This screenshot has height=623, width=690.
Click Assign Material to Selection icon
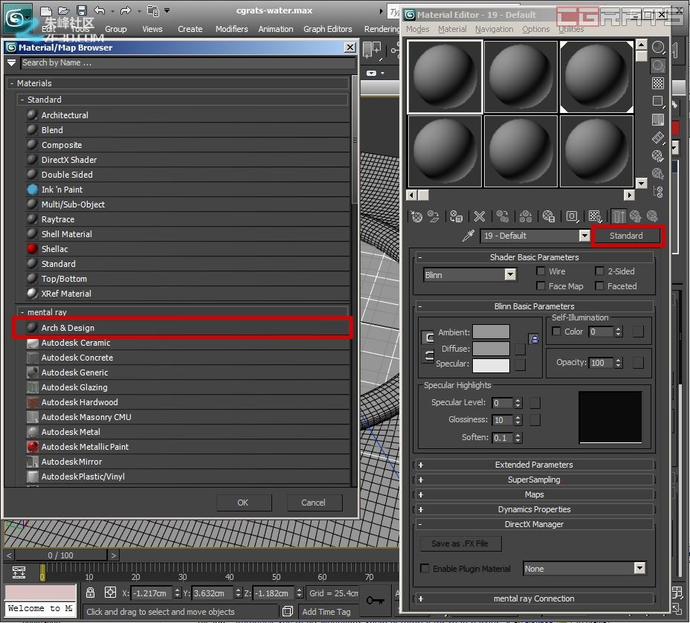tap(457, 216)
